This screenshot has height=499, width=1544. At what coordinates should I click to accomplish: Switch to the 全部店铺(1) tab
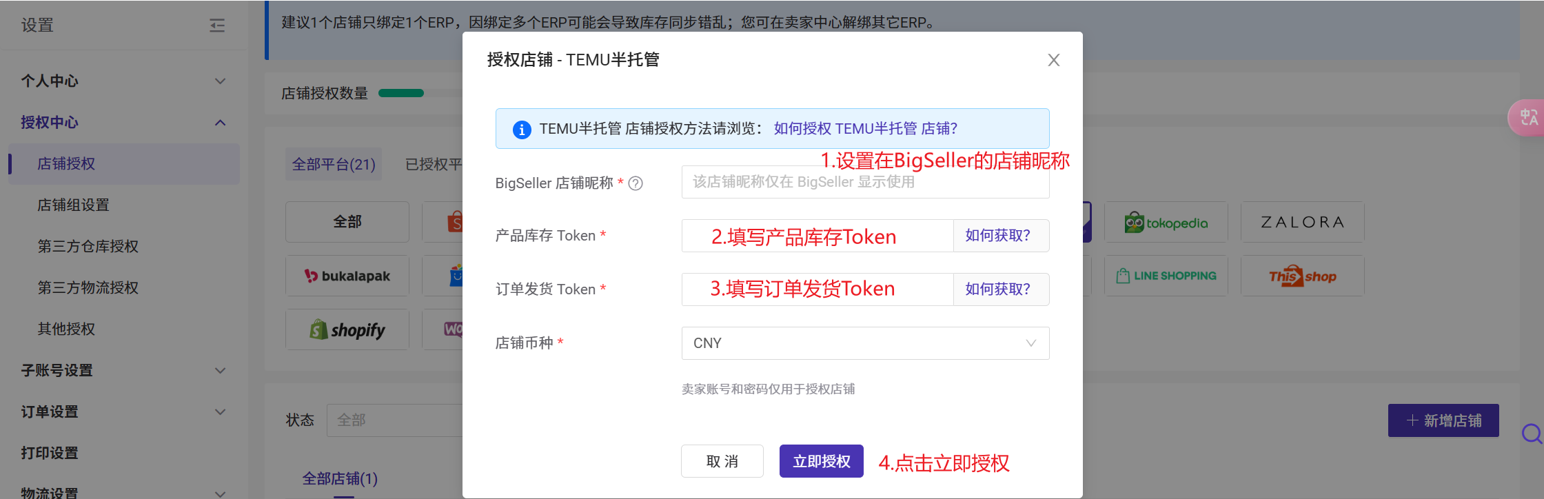tap(340, 478)
